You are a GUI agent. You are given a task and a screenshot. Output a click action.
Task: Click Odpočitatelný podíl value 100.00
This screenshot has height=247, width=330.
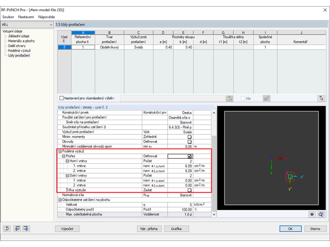pos(180,210)
